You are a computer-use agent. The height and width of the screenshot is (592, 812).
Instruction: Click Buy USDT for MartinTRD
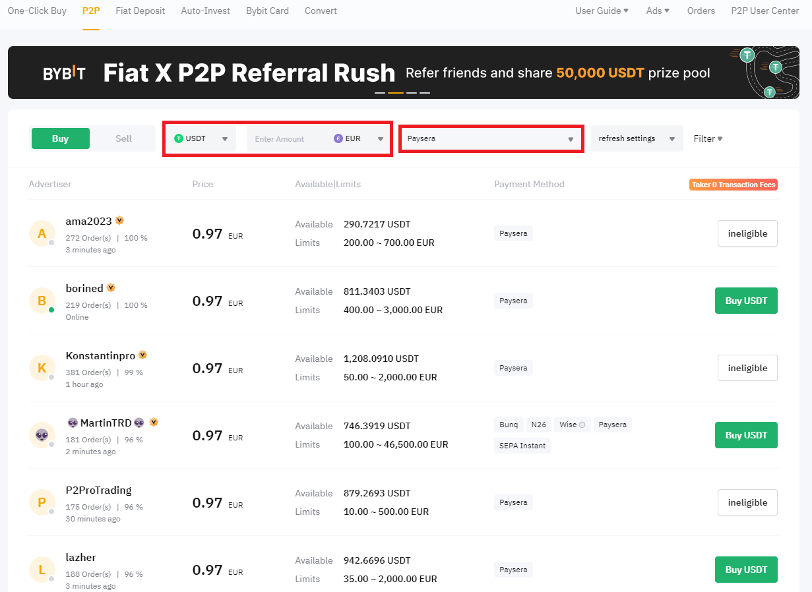746,435
